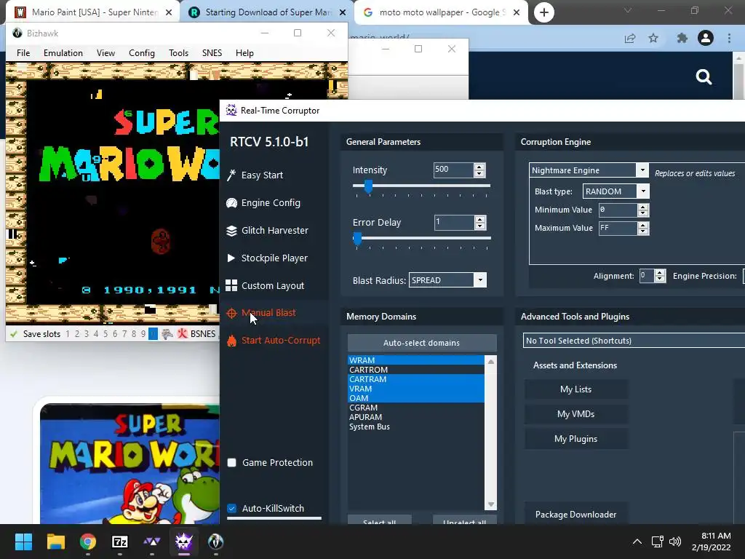Open Easy Start in RTCV sidebar
The image size is (745, 559).
pyautogui.click(x=262, y=175)
